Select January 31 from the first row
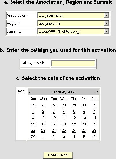This screenshot has width=116, height=159. click(94, 105)
